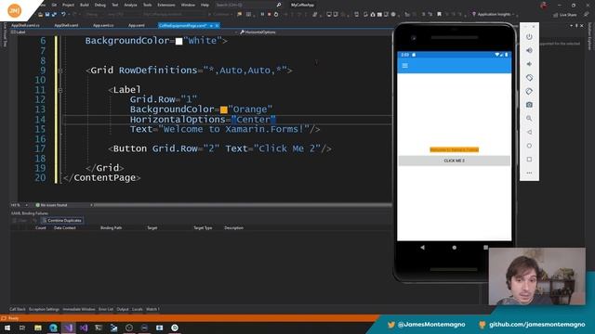Click the Bookmark icon in the toolbar

click(x=439, y=15)
